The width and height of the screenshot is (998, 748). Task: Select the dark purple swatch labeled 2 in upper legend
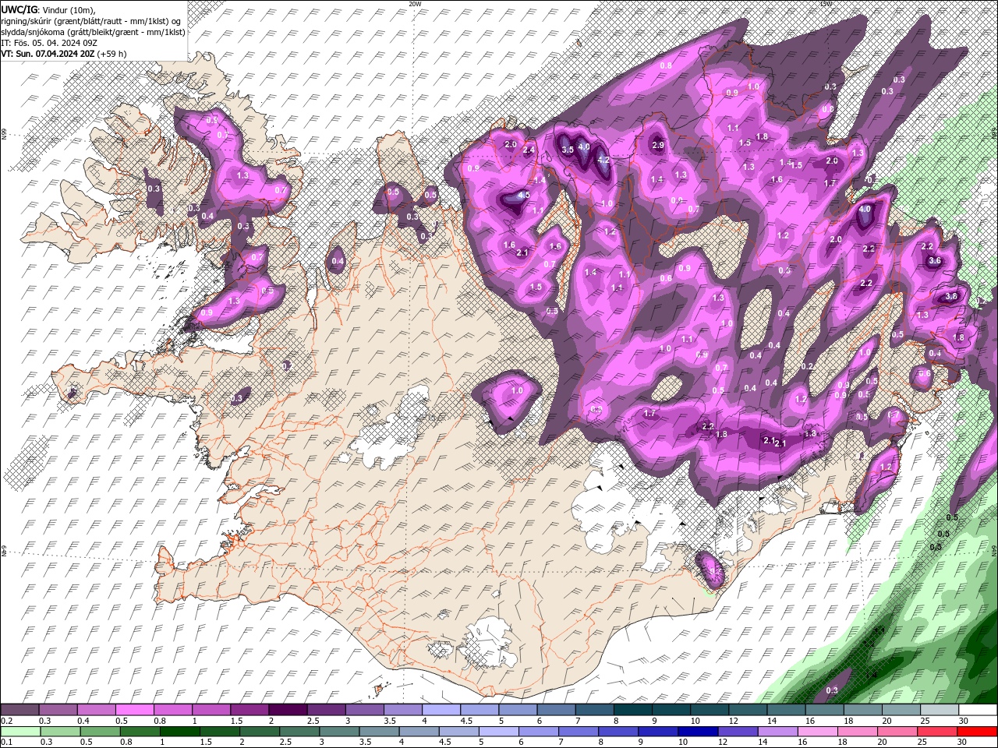point(288,710)
